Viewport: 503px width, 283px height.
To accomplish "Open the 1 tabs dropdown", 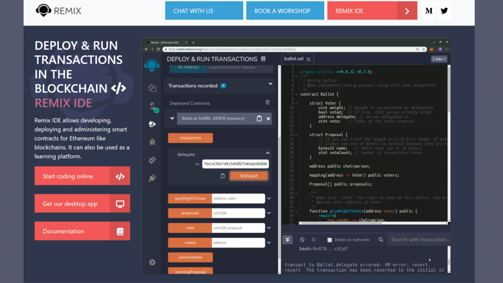I will [439, 59].
